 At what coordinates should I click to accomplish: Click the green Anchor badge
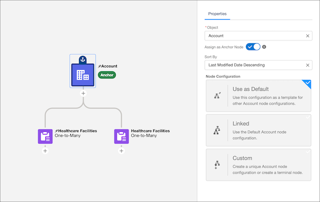point(107,75)
